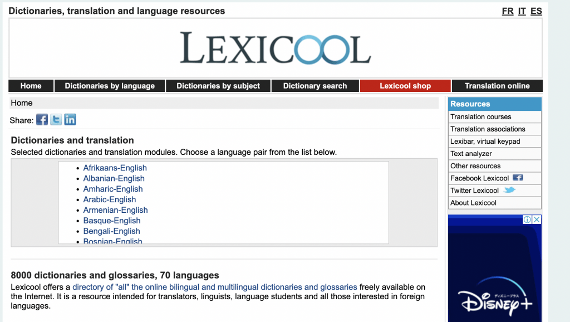Open Lexibar, virtual keypad link
Image resolution: width=570 pixels, height=322 pixels.
pyautogui.click(x=485, y=142)
